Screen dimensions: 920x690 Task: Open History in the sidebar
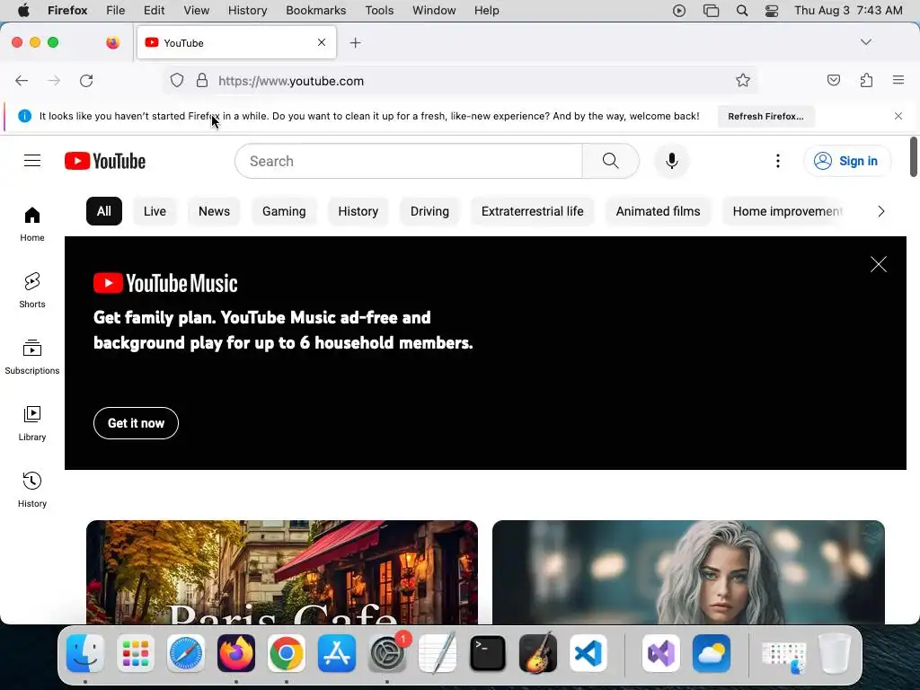[x=32, y=490]
